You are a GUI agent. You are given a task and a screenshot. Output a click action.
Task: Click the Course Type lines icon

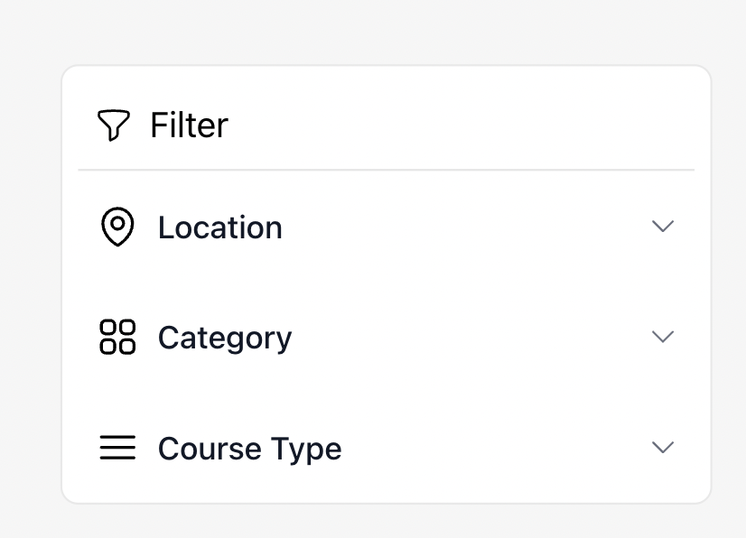click(117, 448)
